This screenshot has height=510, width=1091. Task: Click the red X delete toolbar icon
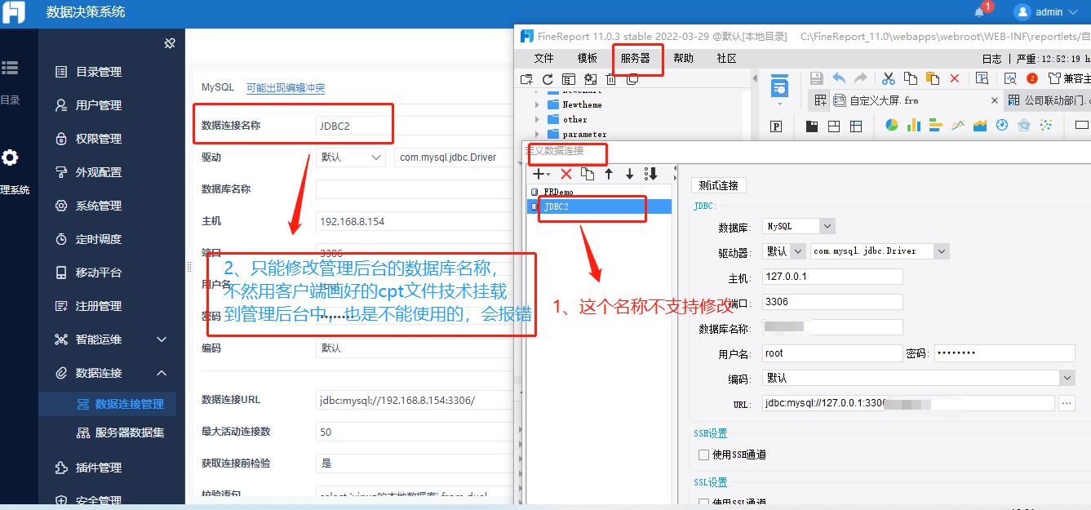tap(955, 78)
